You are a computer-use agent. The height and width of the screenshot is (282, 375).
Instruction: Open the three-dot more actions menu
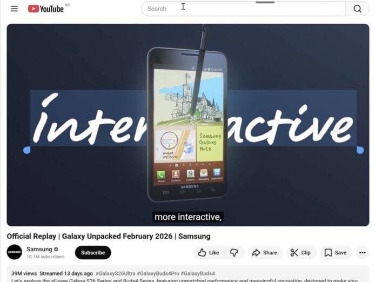[363, 253]
